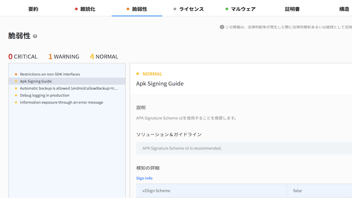Select Automatic backup is allowed item
352x198 pixels.
tap(67, 88)
